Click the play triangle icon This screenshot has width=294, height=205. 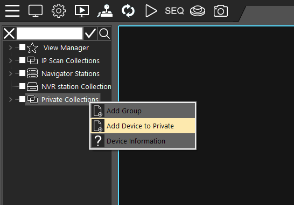tap(151, 11)
